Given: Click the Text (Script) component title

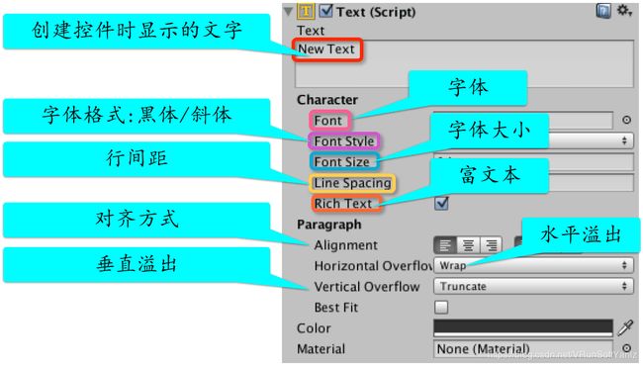Looking at the screenshot, I should tap(376, 12).
